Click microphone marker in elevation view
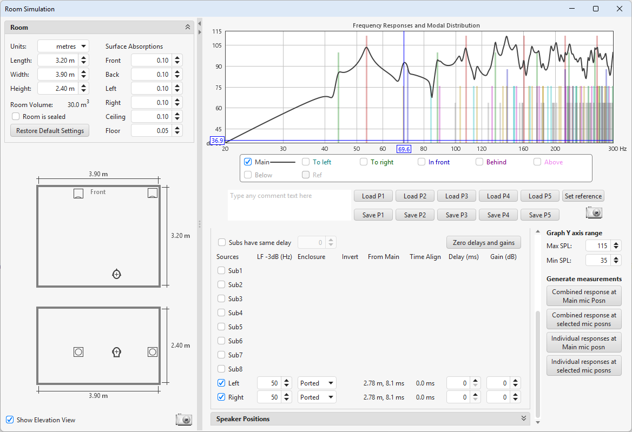632x432 pixels. 116,353
